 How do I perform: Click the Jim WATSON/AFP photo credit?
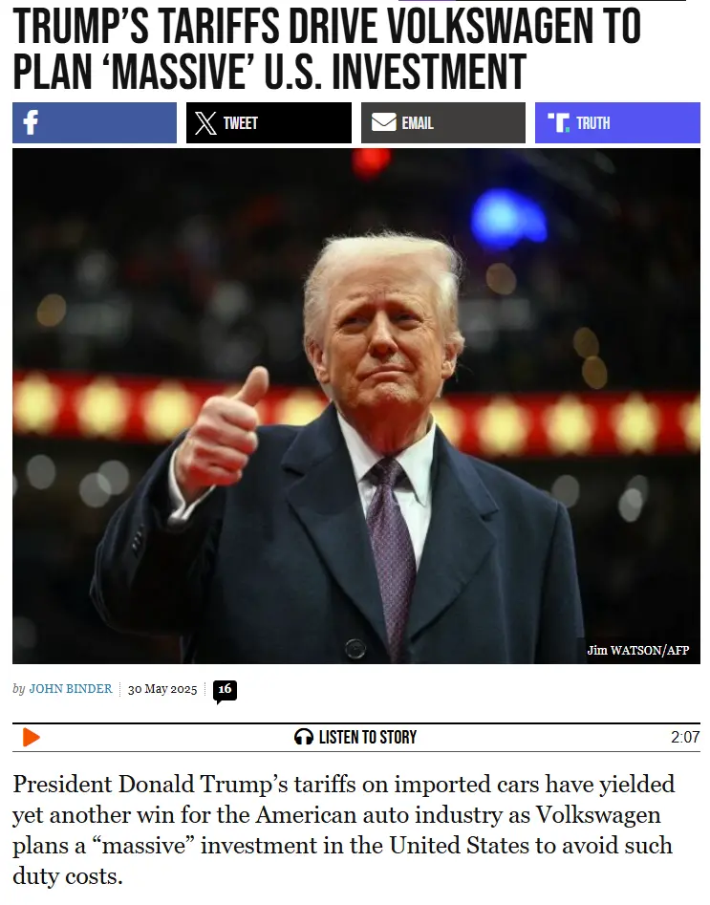click(637, 651)
